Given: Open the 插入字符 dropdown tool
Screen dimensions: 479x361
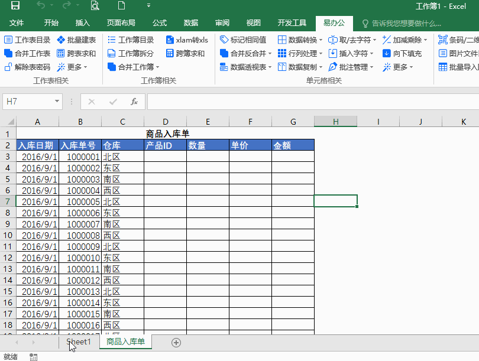Looking at the screenshot, I should (x=351, y=53).
